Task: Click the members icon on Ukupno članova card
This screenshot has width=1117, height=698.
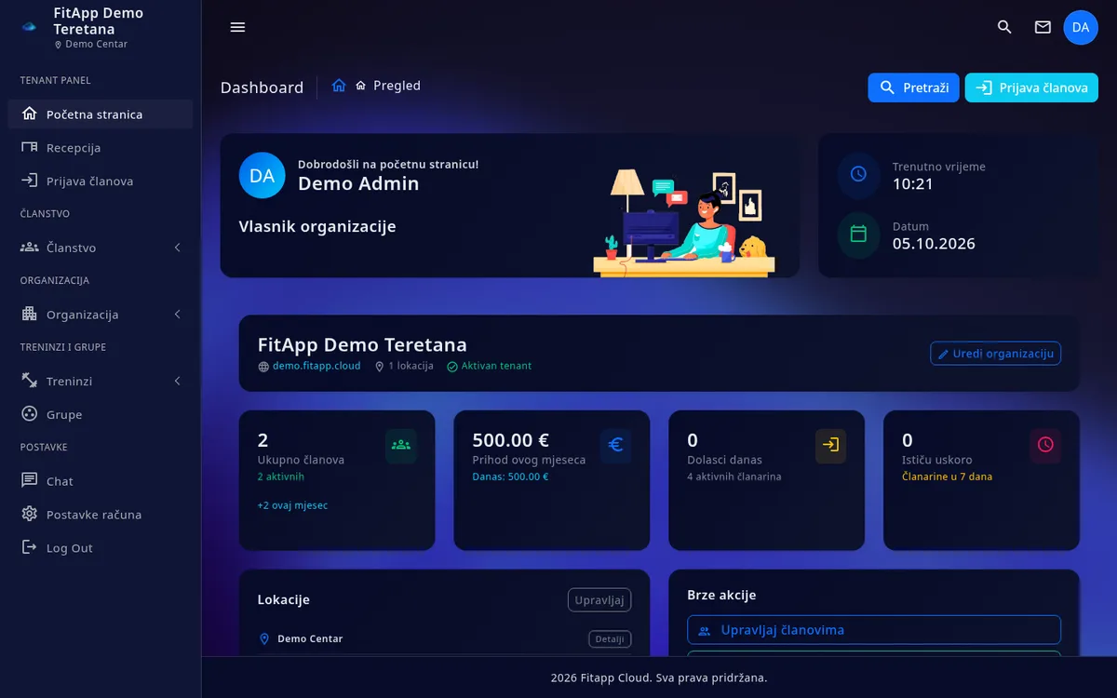Action: (401, 445)
